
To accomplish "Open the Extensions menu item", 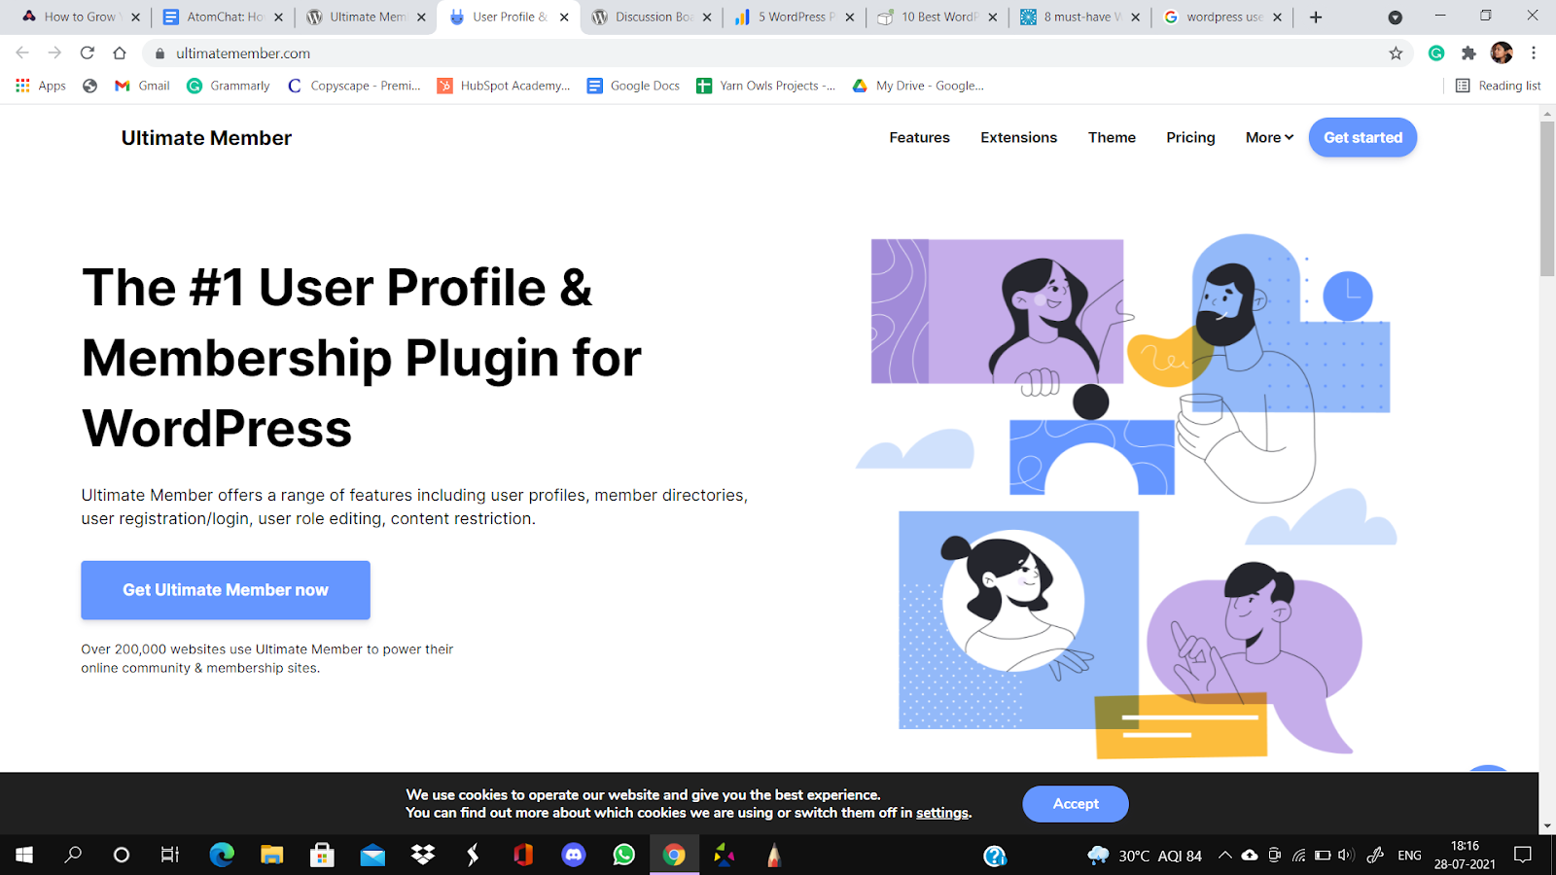I will [x=1018, y=137].
